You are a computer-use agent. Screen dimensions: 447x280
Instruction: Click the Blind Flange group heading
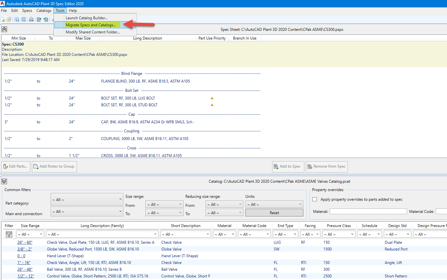pyautogui.click(x=132, y=74)
